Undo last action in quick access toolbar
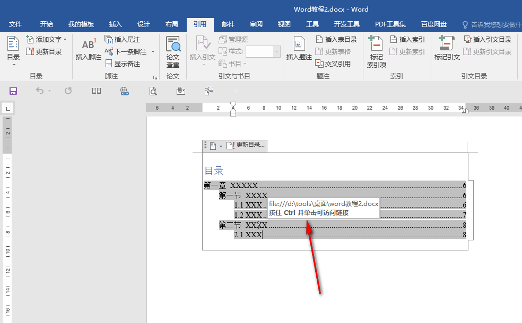The height and width of the screenshot is (323, 522). (40, 91)
